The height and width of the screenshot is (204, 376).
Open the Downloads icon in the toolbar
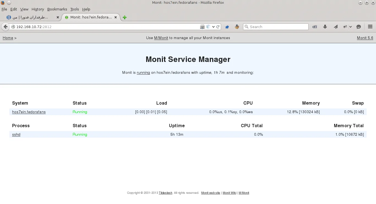click(325, 27)
